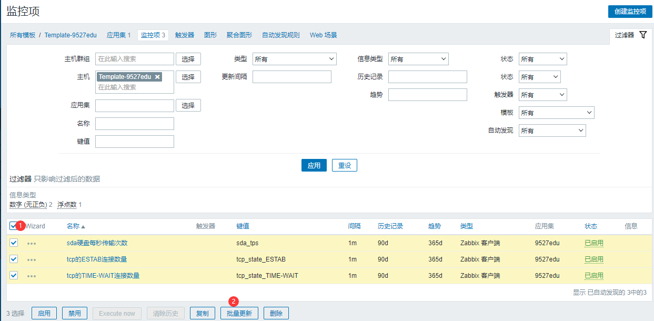654x321 pixels.
Task: Click the 过滤器 tab label
Action: [625, 35]
